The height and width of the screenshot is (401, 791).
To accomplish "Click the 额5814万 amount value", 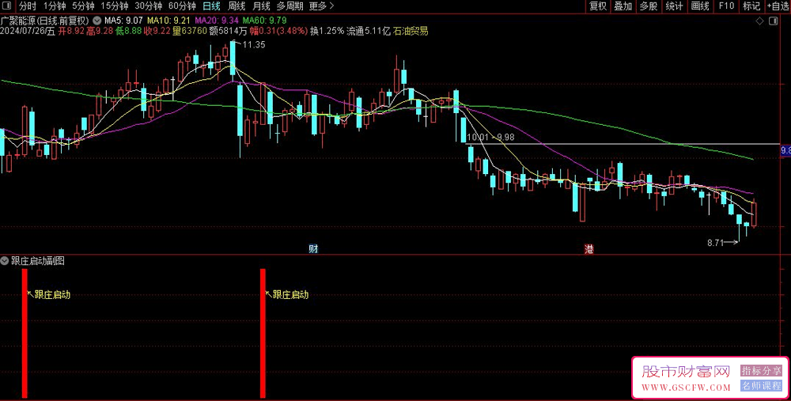I will click(228, 32).
